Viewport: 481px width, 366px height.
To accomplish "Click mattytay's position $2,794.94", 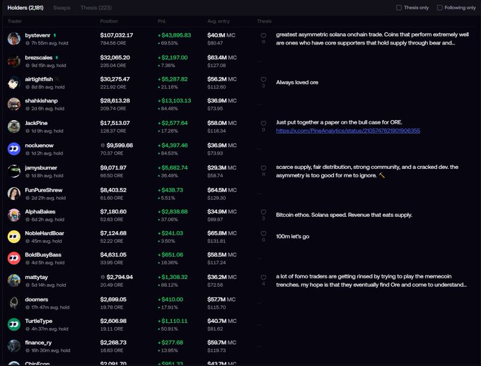I will [120, 277].
